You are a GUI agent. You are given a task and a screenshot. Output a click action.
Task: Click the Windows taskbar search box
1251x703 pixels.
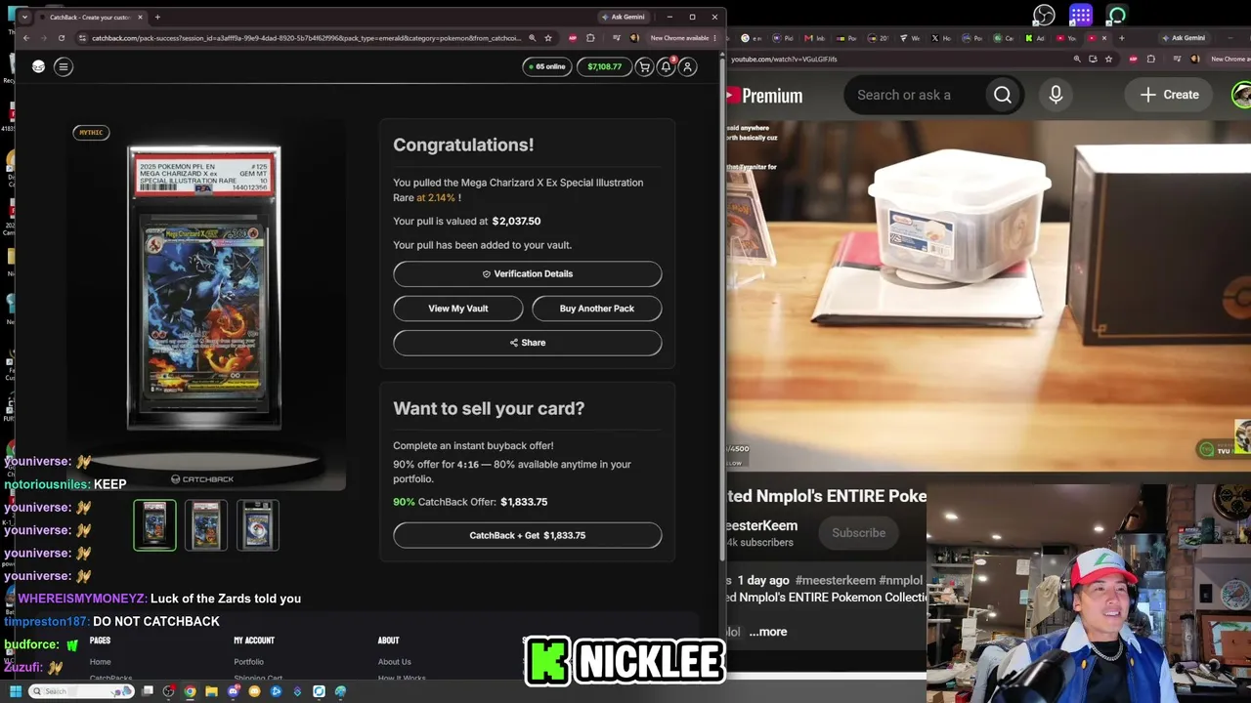81,691
